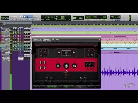Click the tempo display in the MIDI controls
The image size is (138, 103).
coord(118,18)
